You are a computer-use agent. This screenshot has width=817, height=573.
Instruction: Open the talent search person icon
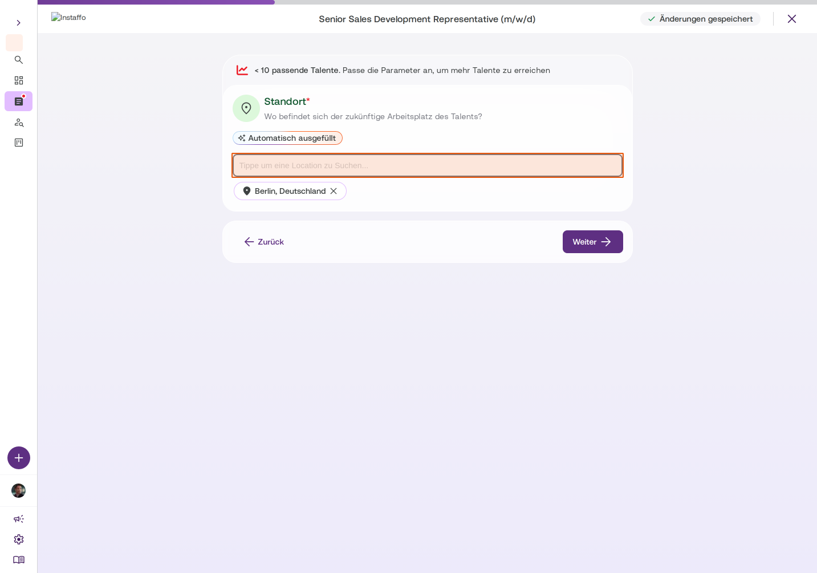[18, 122]
